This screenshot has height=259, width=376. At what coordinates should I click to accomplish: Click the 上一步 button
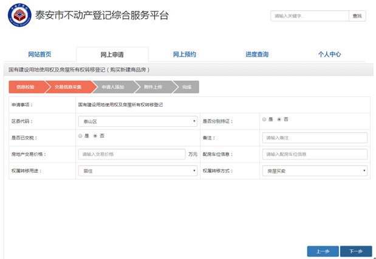(323, 251)
